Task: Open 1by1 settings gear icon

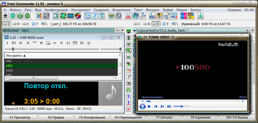Action: (41, 43)
